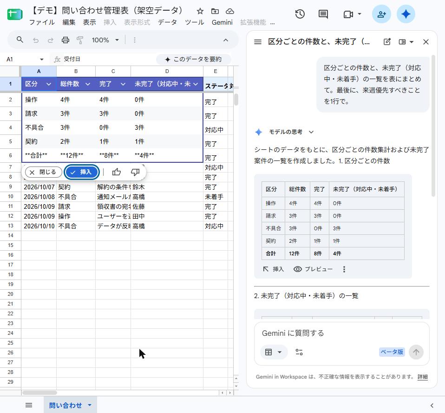The height and width of the screenshot is (413, 445).
Task: Click the horizontal scrollbar thumb
Action: (x=39, y=393)
